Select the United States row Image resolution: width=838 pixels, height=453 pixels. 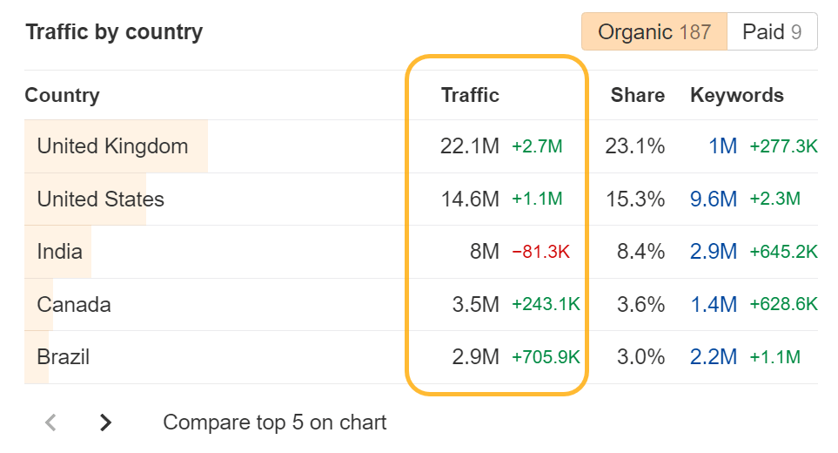(x=100, y=199)
